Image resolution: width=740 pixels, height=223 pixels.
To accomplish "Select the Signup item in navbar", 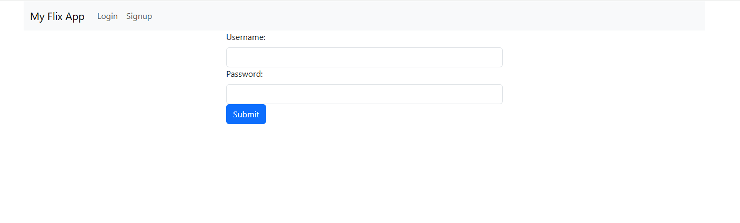I will [139, 16].
